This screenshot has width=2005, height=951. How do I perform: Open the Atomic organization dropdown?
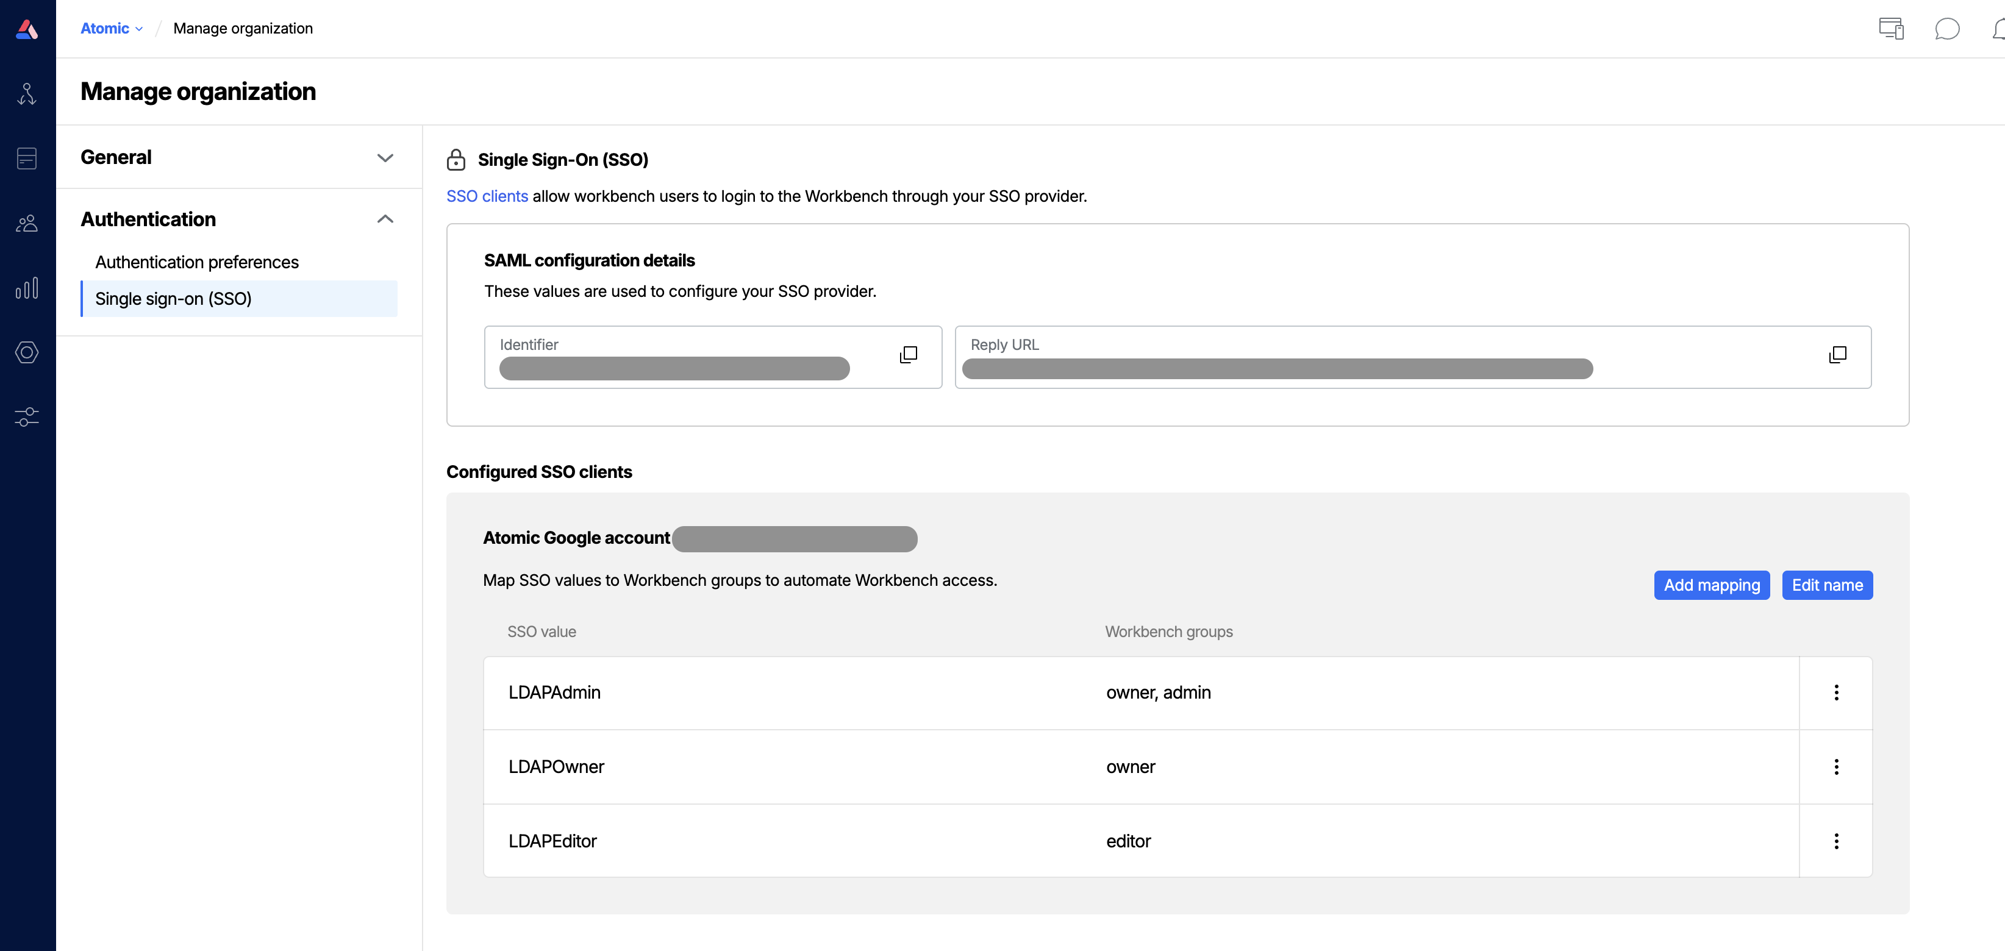110,28
